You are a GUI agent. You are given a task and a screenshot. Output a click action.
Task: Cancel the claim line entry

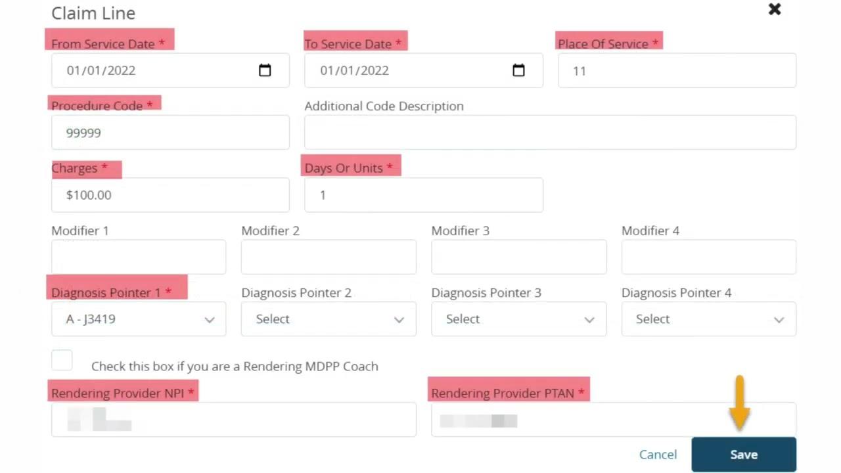pos(658,455)
